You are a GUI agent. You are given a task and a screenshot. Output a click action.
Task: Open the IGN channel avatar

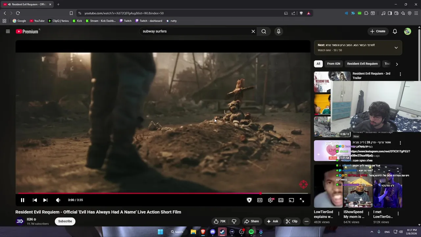[20, 221]
